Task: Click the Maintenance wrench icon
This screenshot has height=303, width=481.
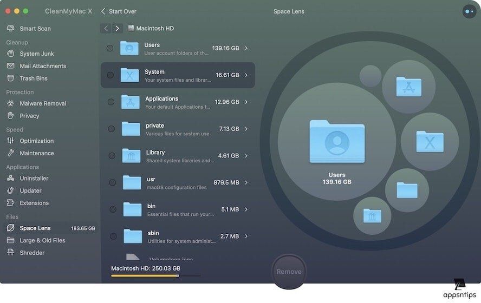Action: point(10,153)
